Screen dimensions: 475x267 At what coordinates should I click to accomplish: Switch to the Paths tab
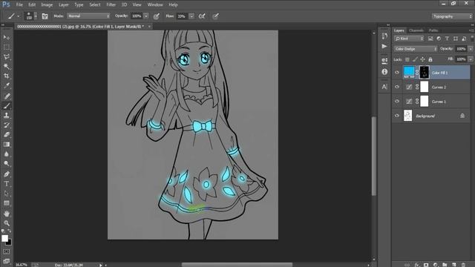pos(433,30)
